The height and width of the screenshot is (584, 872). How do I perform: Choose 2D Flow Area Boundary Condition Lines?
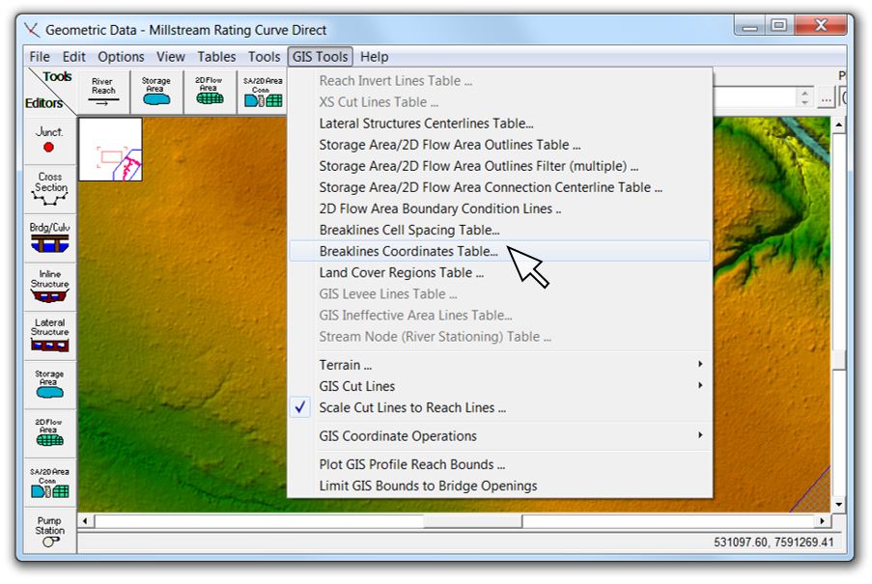500,209
